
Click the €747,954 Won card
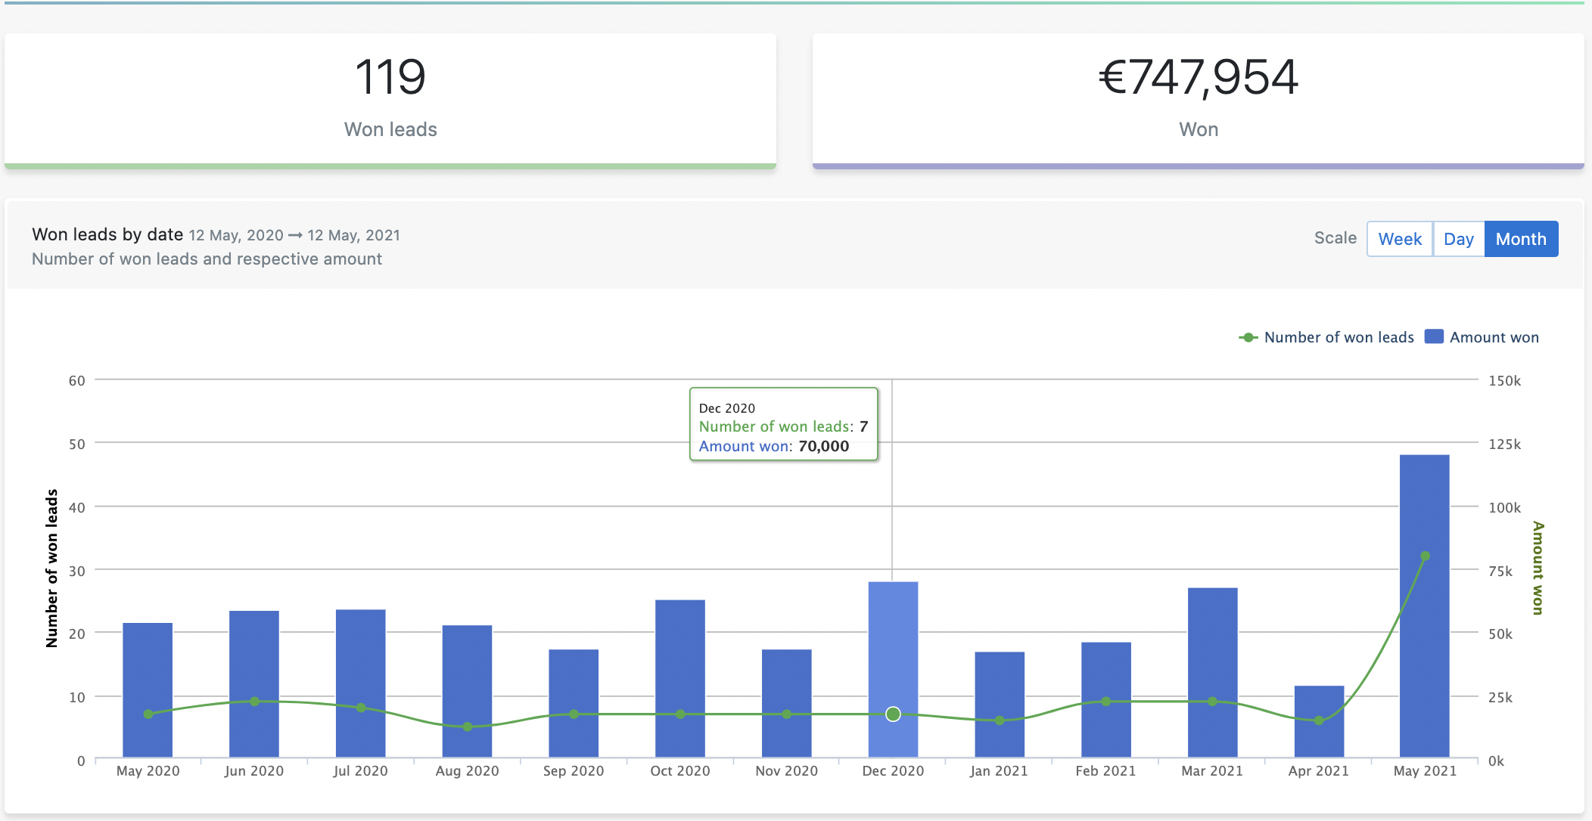point(1198,98)
